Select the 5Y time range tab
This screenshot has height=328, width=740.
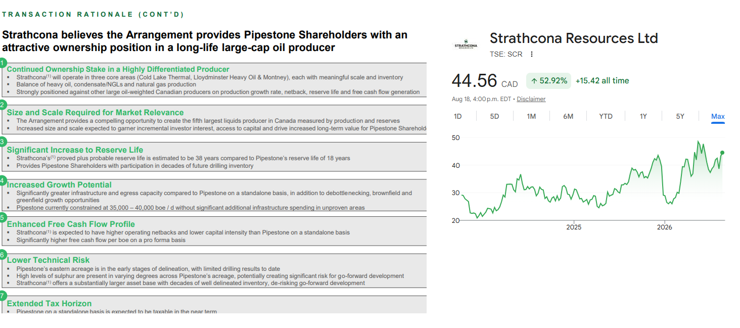[x=680, y=116]
